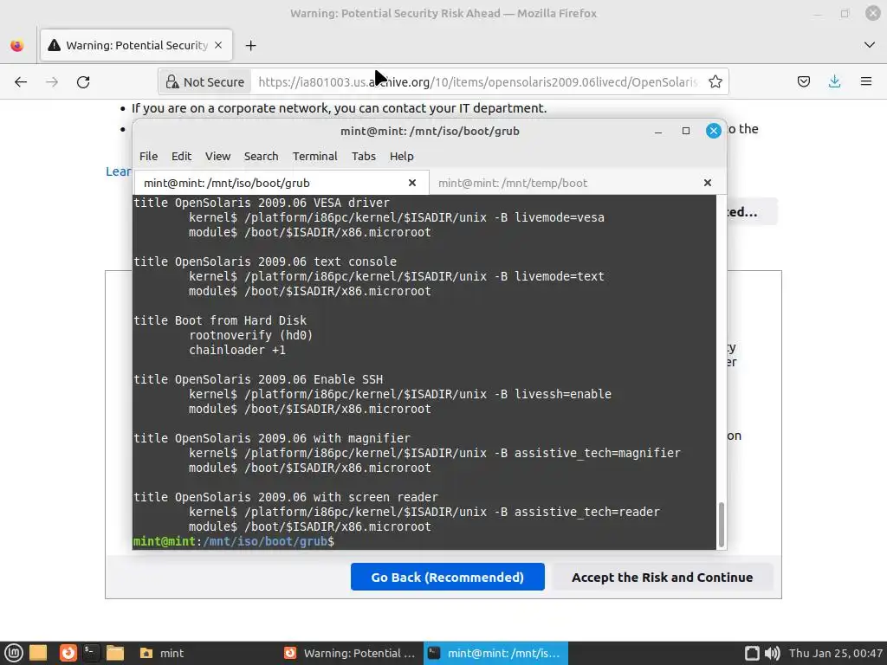Viewport: 887px width, 665px height.
Task: Click the archive.org URL address field
Action: click(477, 82)
